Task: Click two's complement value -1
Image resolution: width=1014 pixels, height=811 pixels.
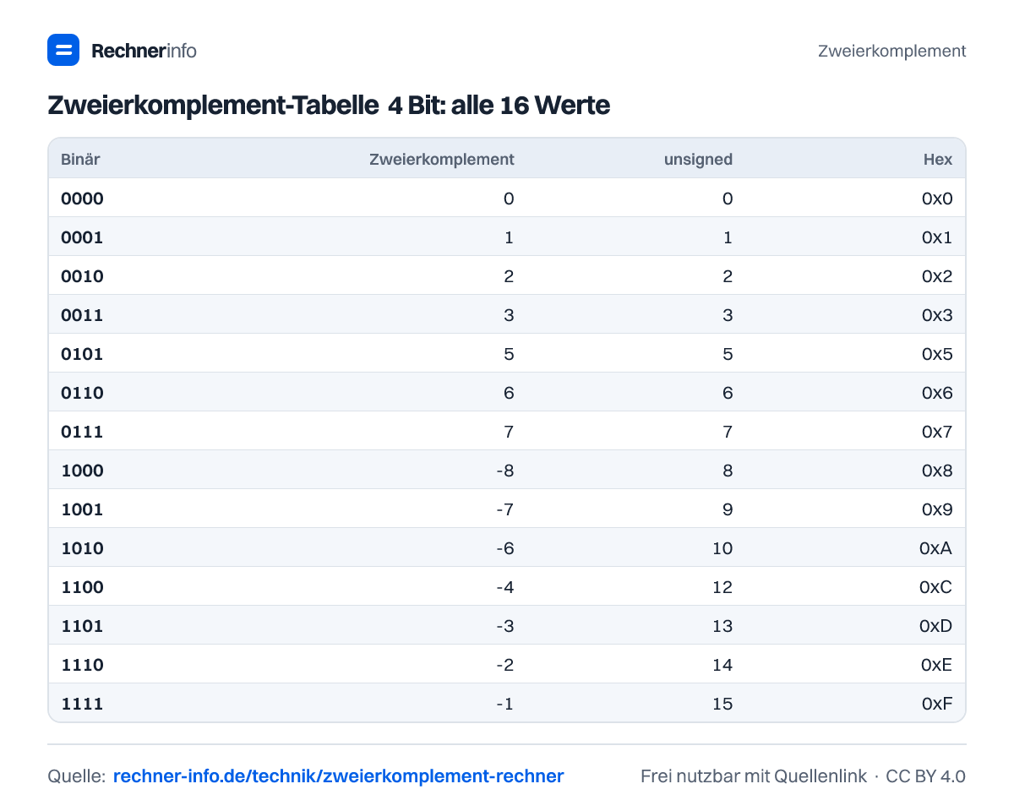Action: pos(505,704)
